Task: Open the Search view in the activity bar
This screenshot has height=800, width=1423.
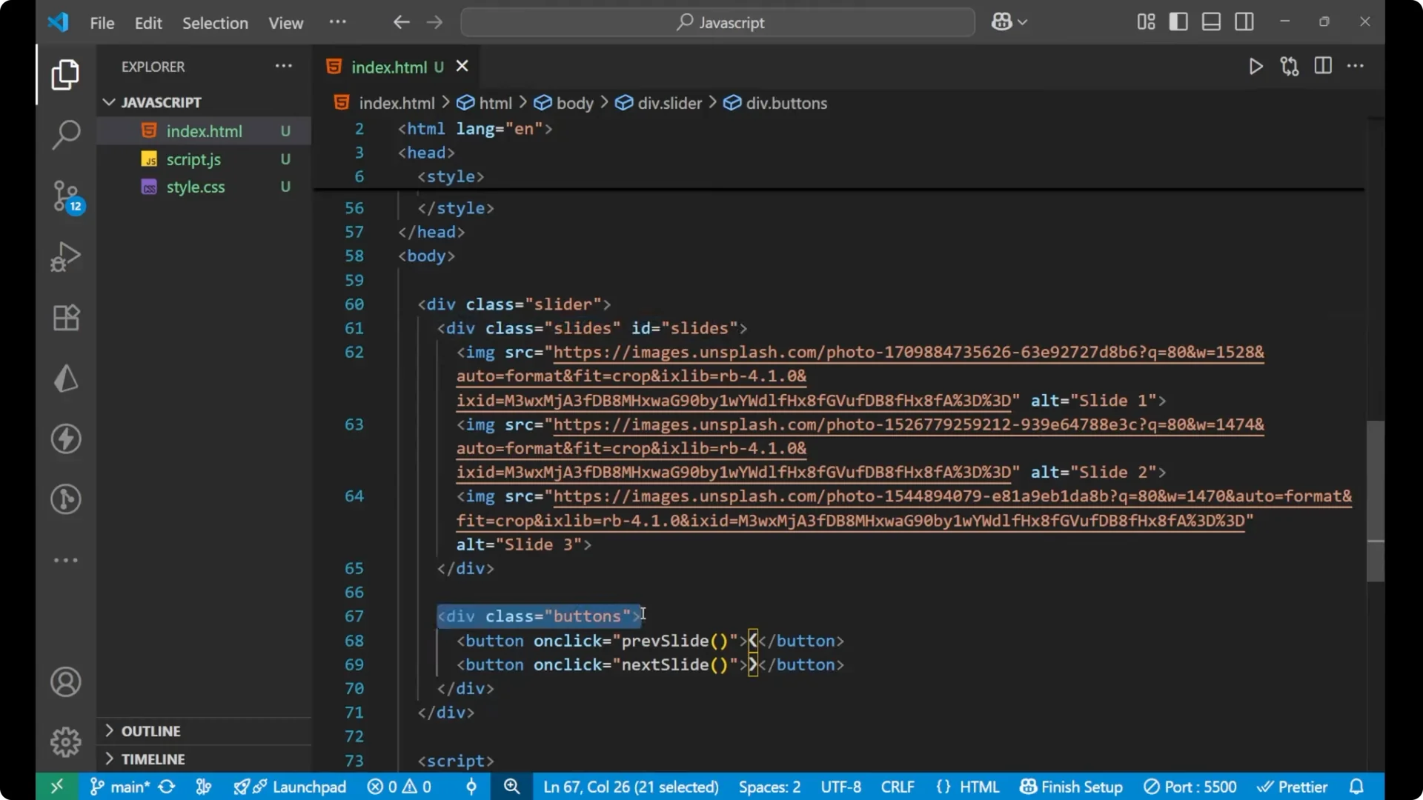Action: click(66, 136)
